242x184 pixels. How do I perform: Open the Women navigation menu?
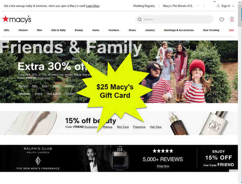pos(23,30)
